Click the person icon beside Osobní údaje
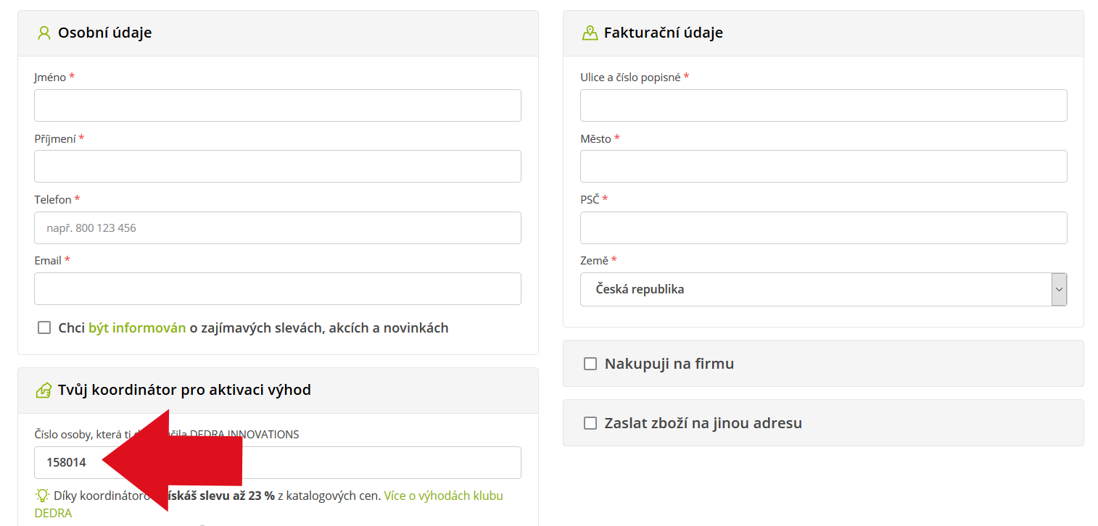1098x526 pixels. [x=44, y=33]
